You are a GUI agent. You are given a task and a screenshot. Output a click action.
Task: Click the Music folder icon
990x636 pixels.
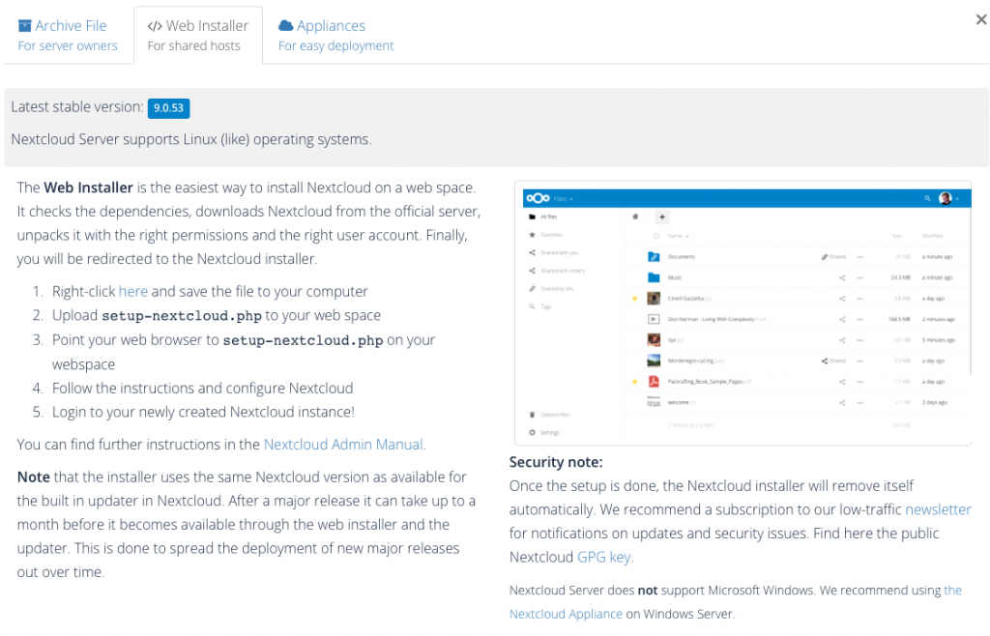coord(654,277)
